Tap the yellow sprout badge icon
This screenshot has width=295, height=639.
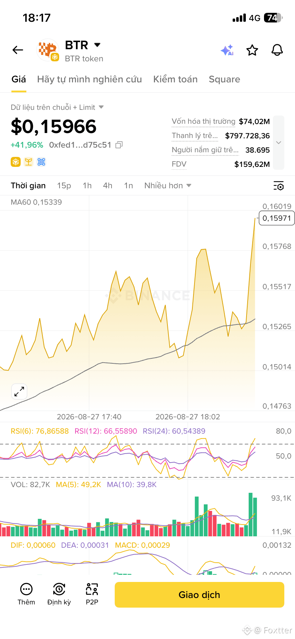(29, 162)
